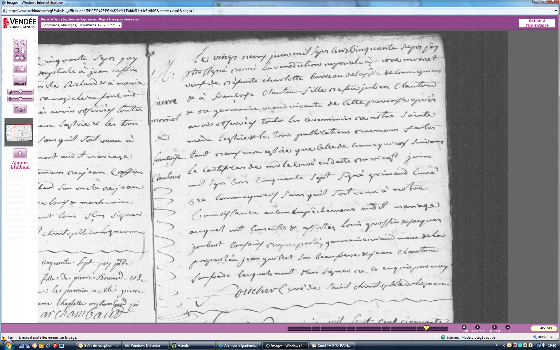Screen dimensions: 560x350
Task: Click the page overview thumbnail
Action: [x=19, y=132]
